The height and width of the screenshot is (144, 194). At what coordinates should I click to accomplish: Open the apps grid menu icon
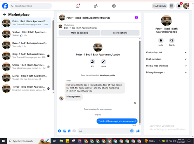click(x=171, y=6)
